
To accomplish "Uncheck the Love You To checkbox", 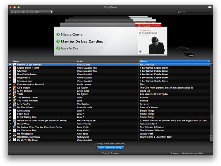I will 10,104.
